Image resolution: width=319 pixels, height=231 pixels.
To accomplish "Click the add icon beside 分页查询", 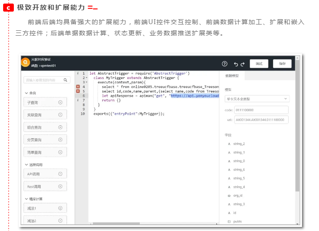I will (x=60, y=140).
